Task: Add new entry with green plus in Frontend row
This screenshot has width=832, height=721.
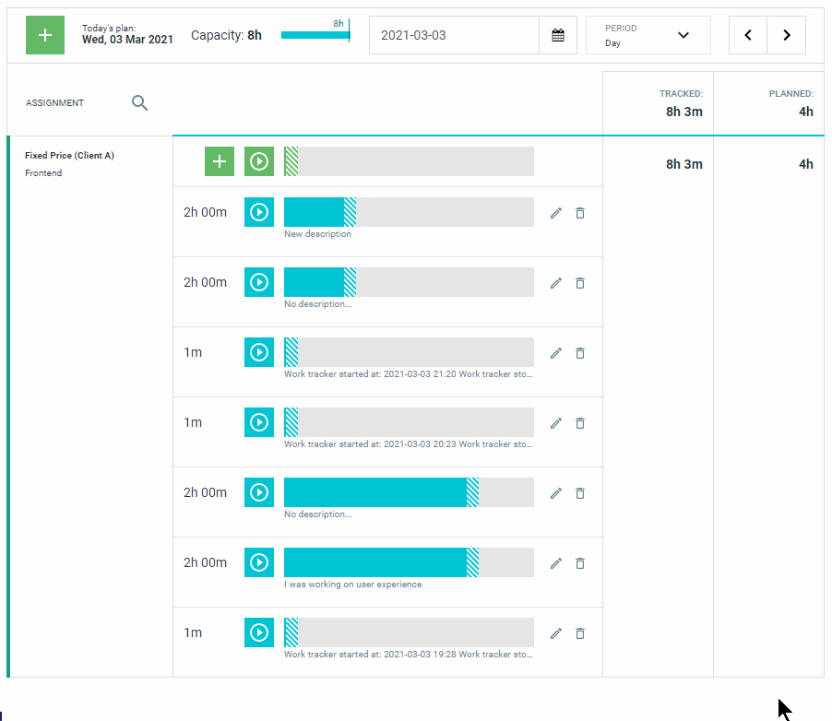Action: coord(220,161)
